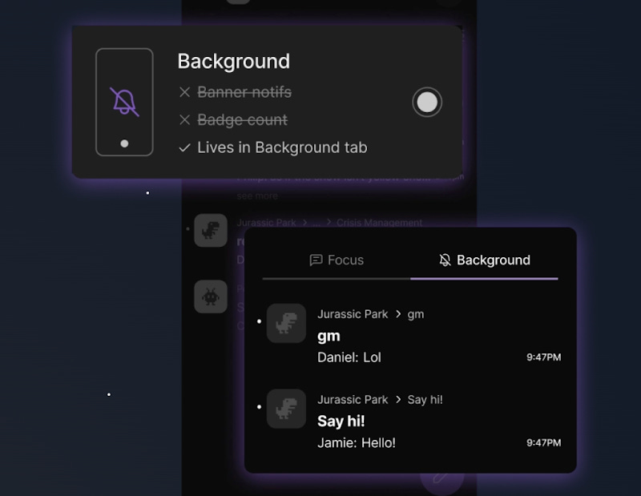Click the chevron before Say hi! in breadcrumb
Screen dimensions: 641x496
(x=399, y=400)
